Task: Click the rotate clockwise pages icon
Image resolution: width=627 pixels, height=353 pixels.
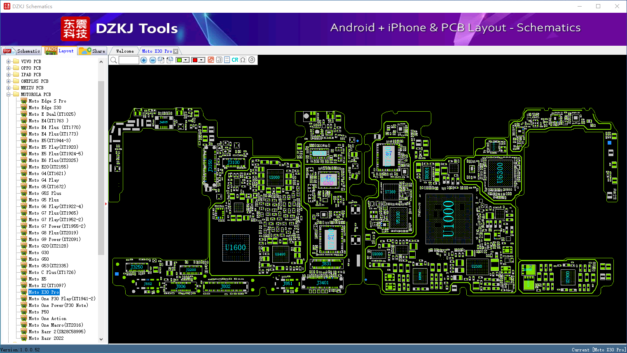Action: tap(161, 60)
